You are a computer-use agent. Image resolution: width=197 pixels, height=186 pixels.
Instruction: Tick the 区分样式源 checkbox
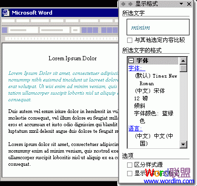point(129,165)
